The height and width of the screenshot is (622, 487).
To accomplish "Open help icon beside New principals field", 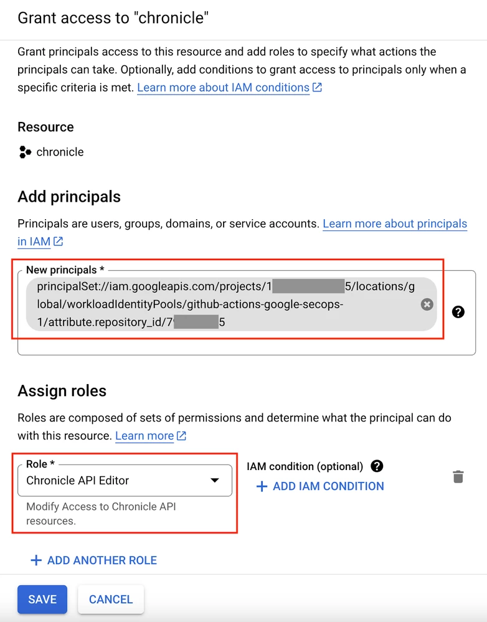I will (x=458, y=312).
